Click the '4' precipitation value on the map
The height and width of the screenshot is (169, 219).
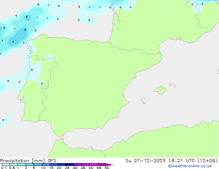(13, 42)
